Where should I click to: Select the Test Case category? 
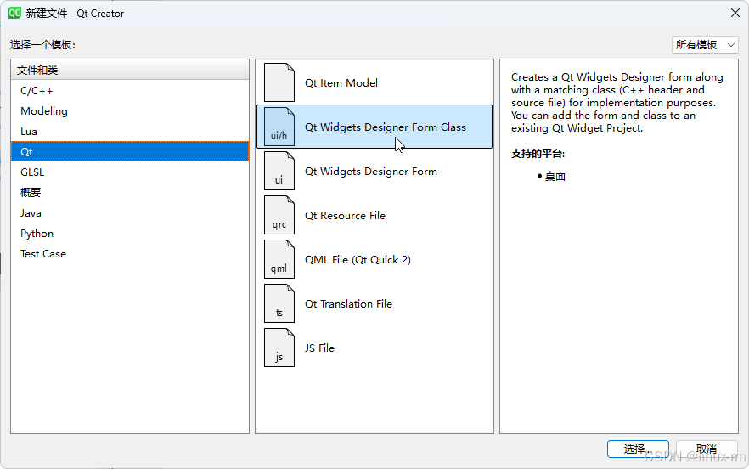(x=130, y=254)
